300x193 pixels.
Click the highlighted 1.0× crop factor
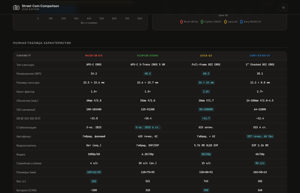click(206, 91)
